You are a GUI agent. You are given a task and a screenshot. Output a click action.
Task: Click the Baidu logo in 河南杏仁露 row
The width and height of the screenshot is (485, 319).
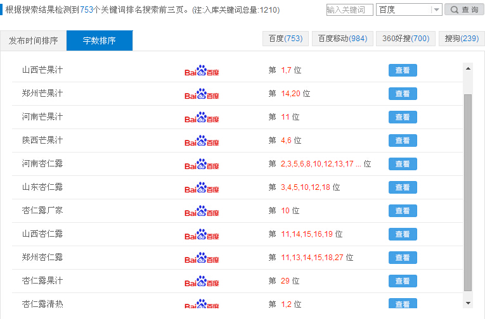click(x=202, y=165)
